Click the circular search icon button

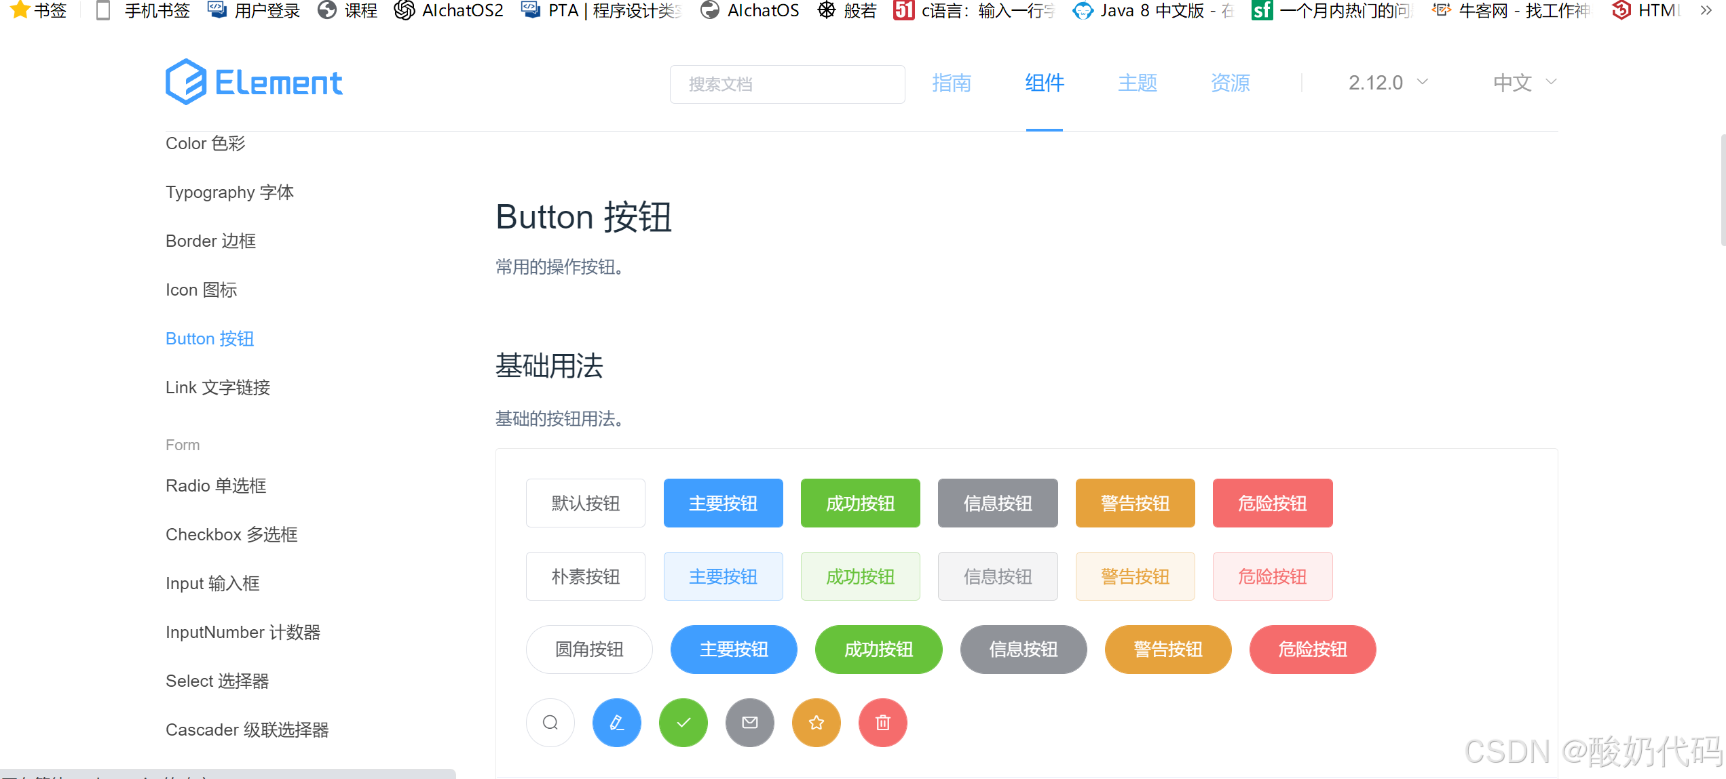[550, 722]
